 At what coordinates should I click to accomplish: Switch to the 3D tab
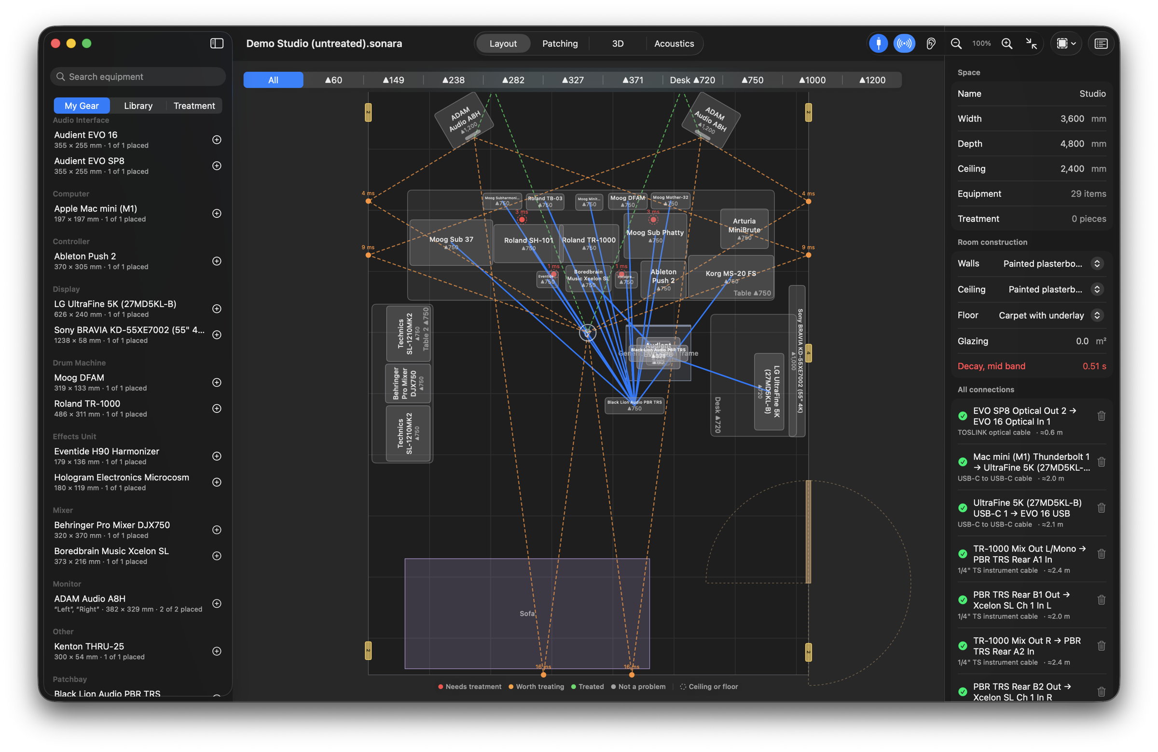(618, 44)
